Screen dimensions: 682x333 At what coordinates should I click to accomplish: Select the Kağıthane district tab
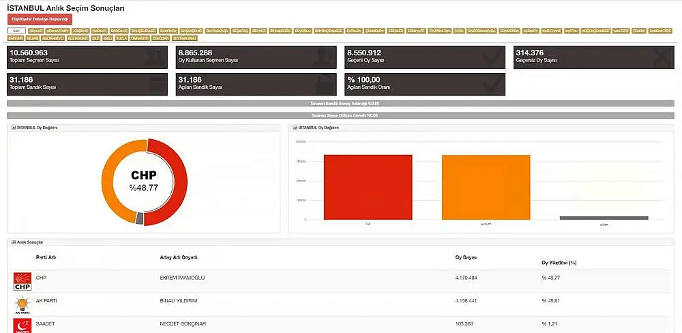(552, 31)
